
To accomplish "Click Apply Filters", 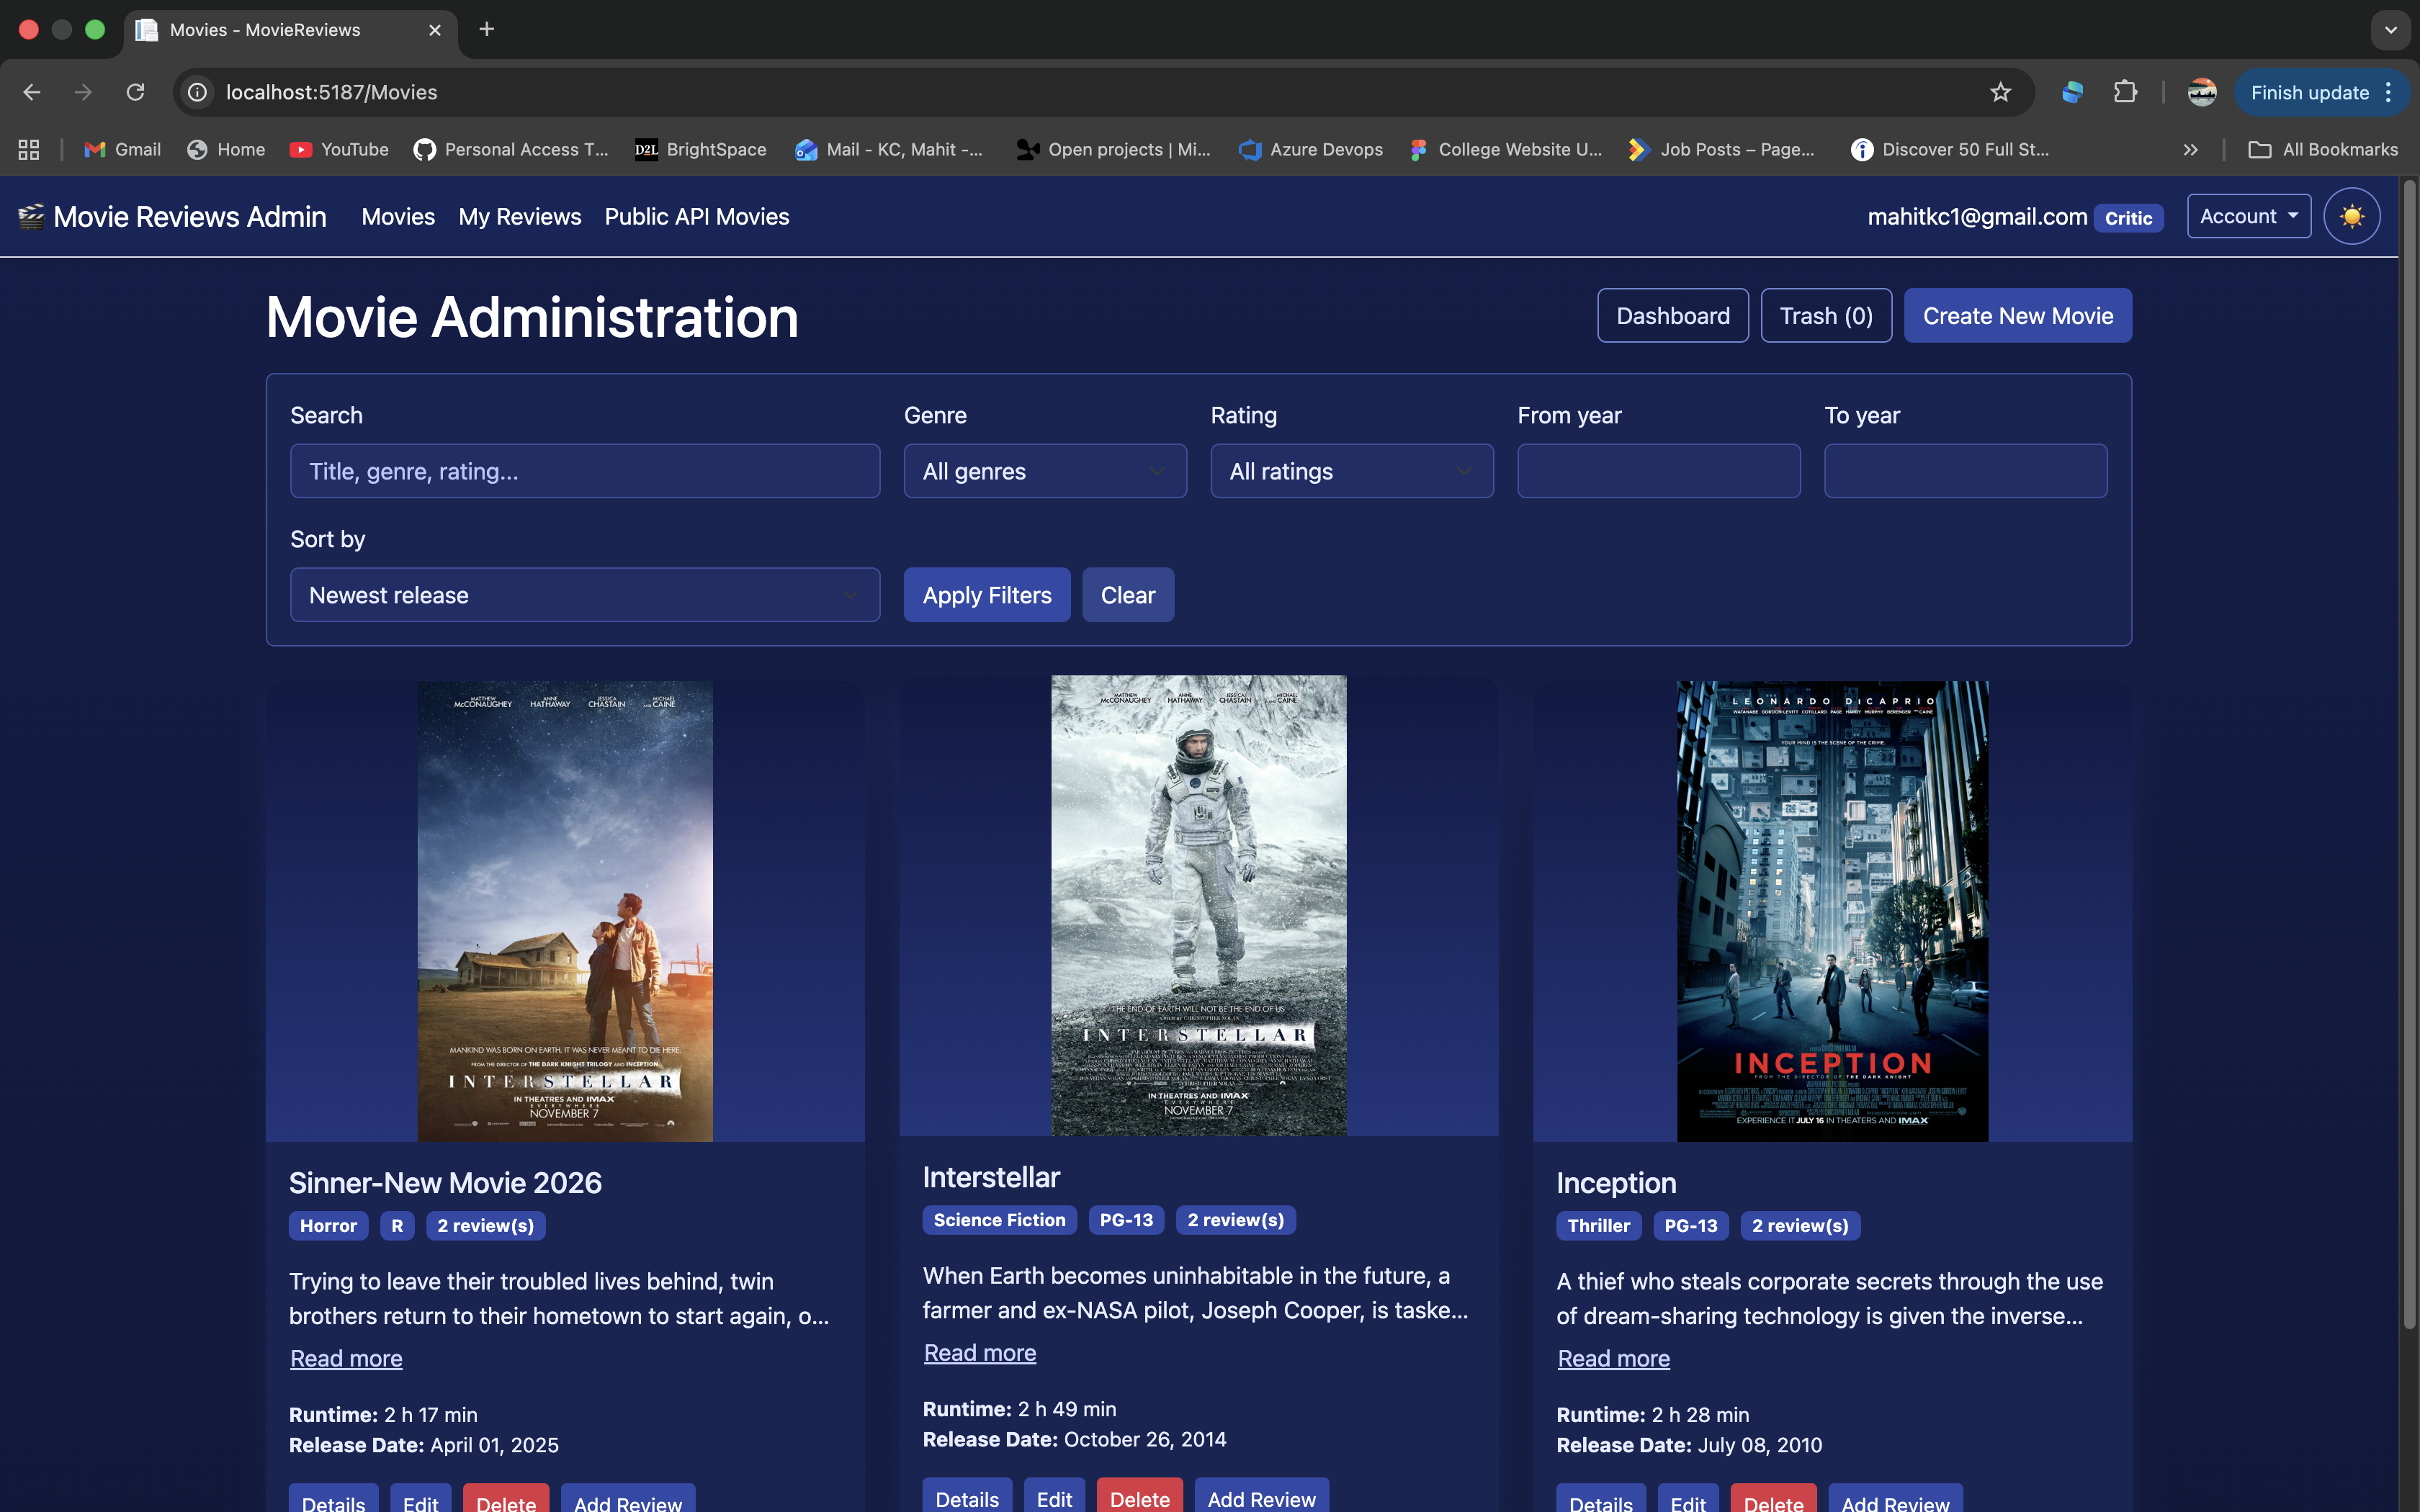I will click(x=987, y=595).
